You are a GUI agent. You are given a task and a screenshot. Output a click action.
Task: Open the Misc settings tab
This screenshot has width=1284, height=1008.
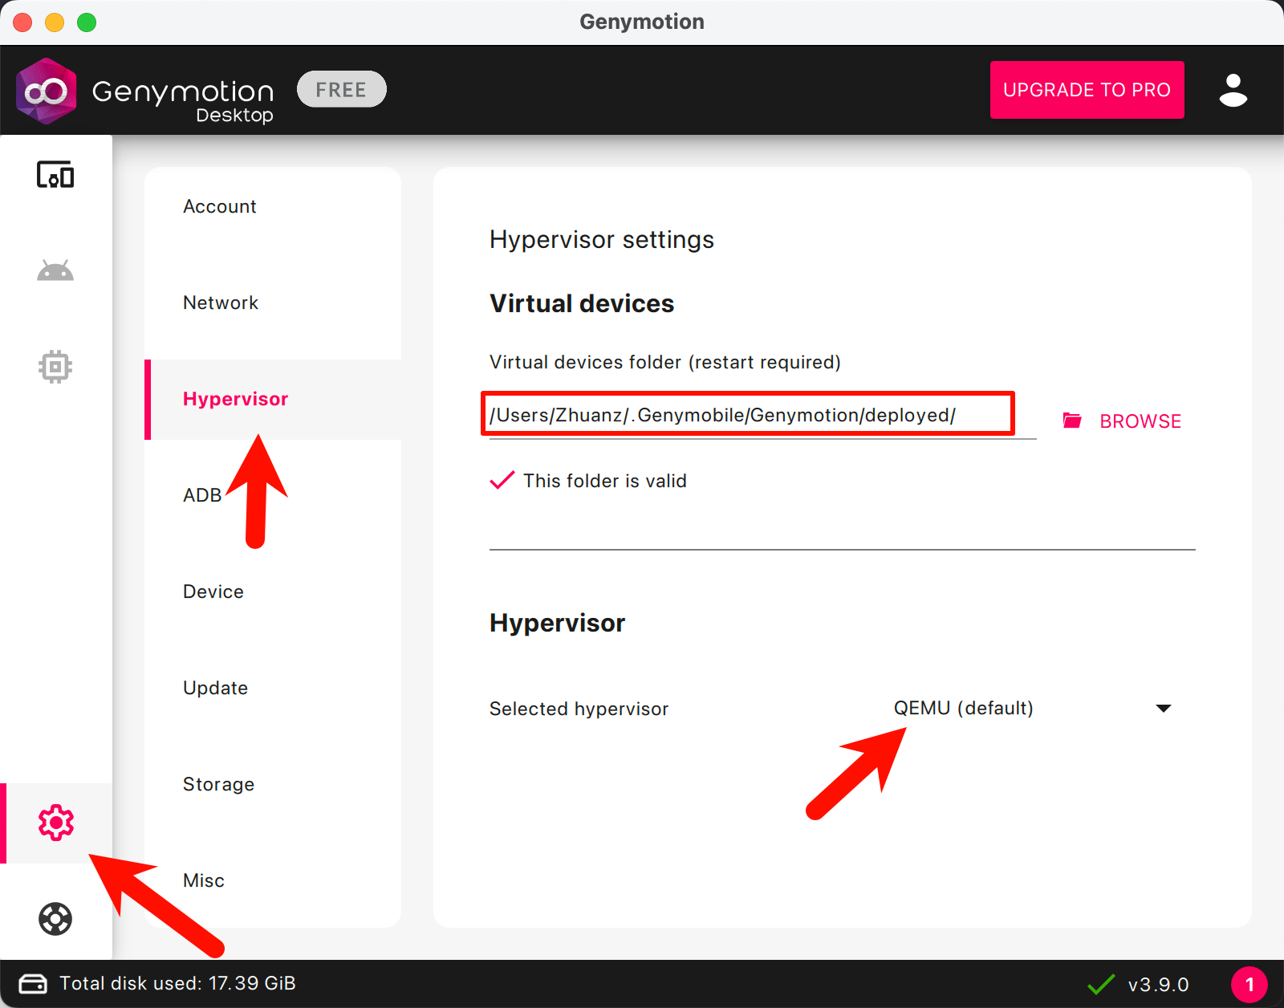[x=204, y=881]
